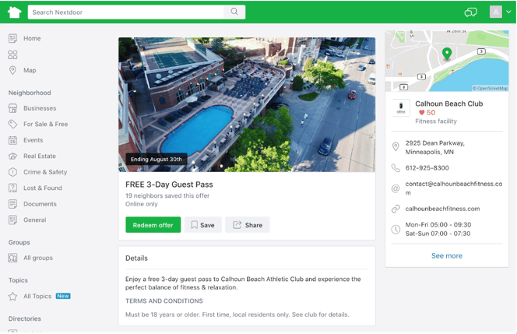Focus the Search Nextdoor field

point(125,12)
